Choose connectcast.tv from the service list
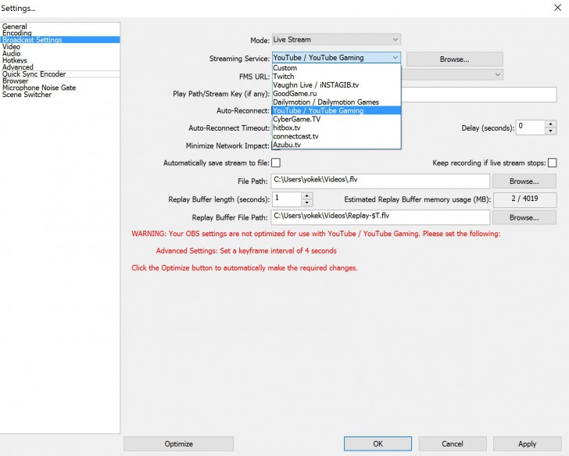The width and height of the screenshot is (569, 456). (x=336, y=136)
